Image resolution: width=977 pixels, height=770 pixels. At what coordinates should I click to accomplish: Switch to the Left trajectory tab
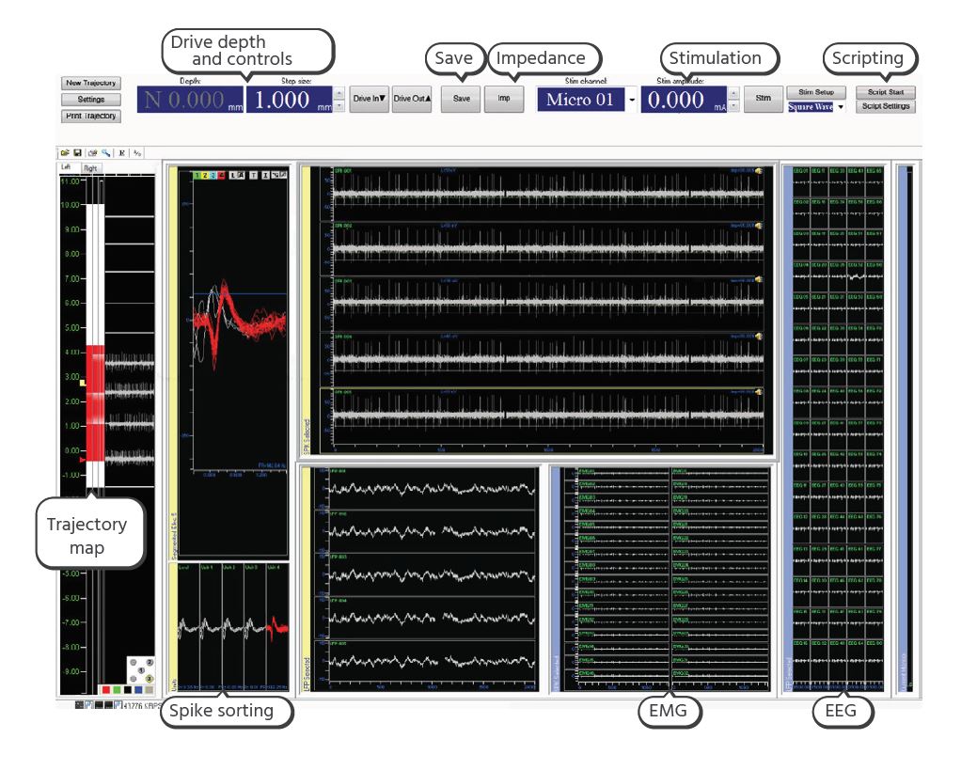(x=67, y=167)
